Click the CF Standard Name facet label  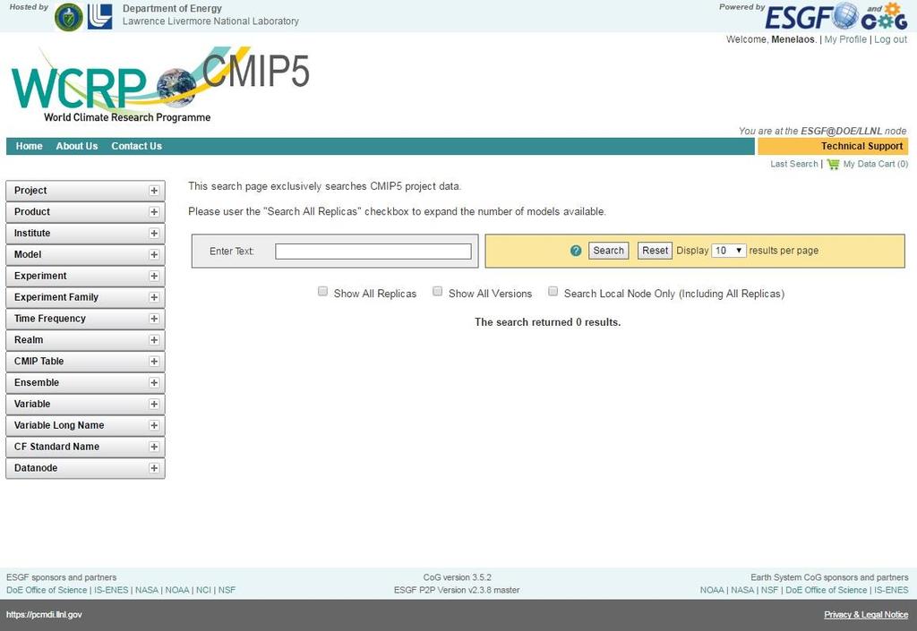point(56,447)
